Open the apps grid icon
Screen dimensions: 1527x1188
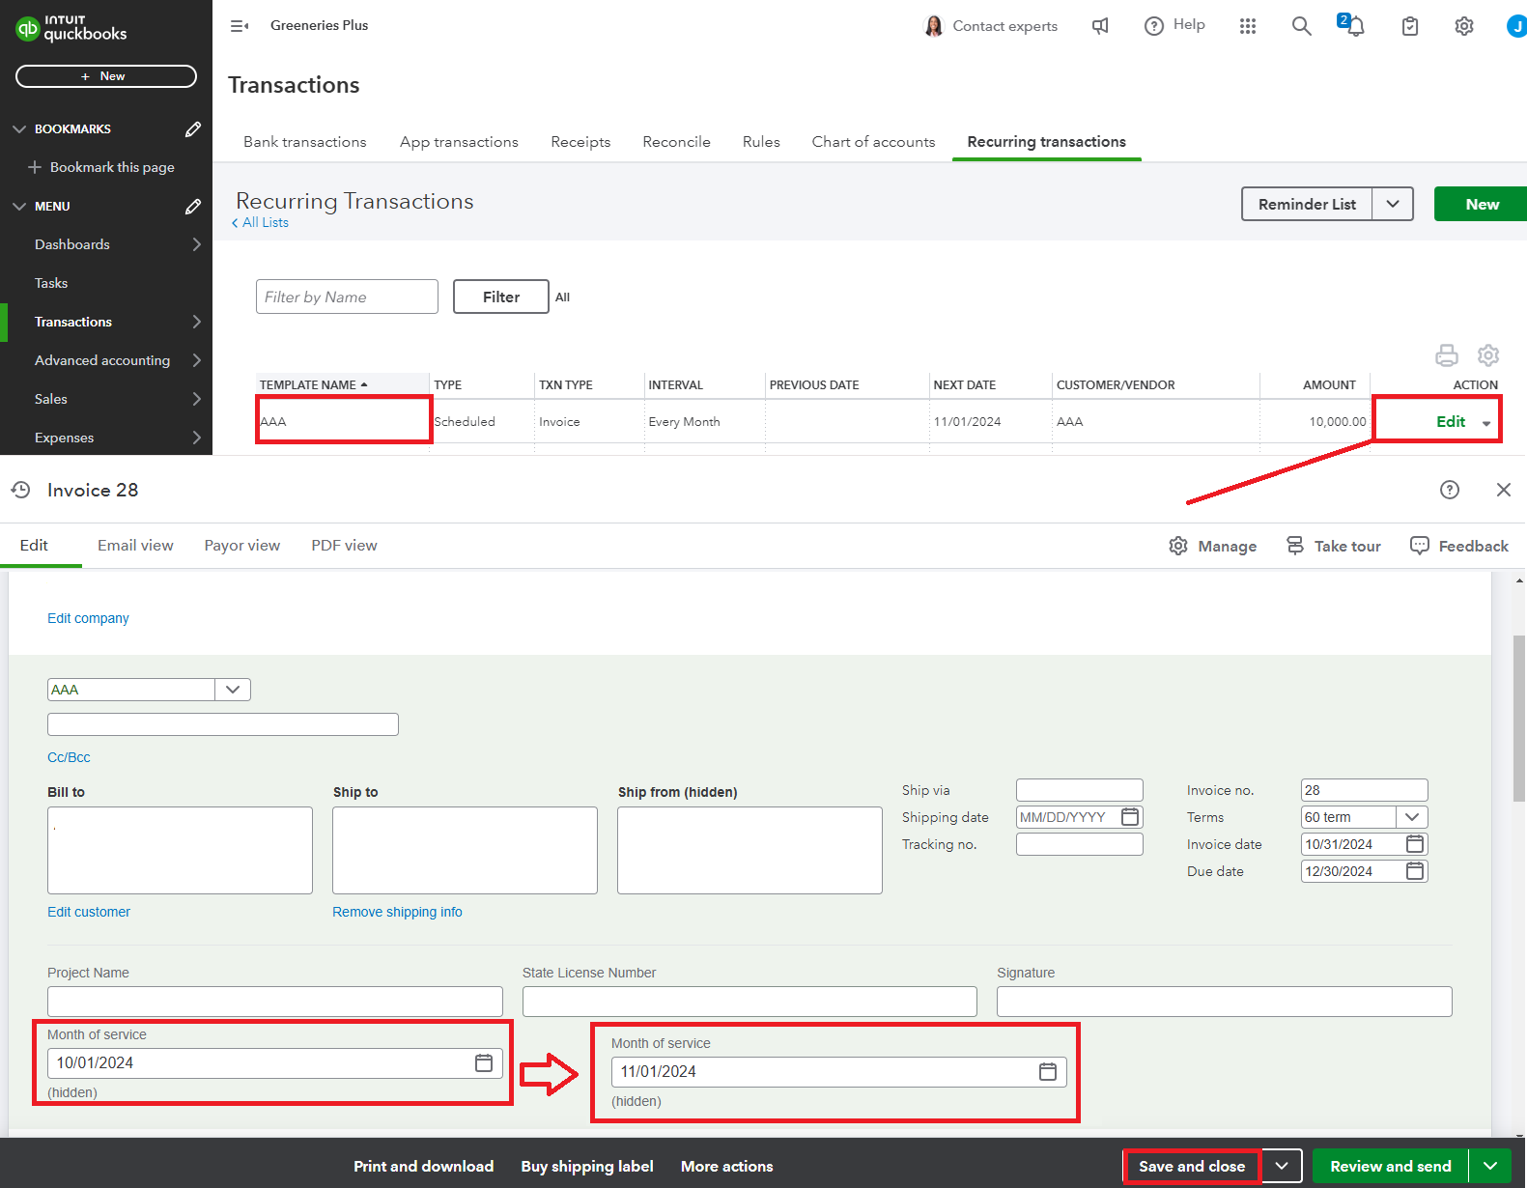pos(1248,26)
